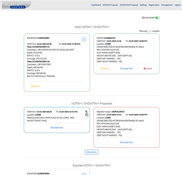
Task: Click 'SNOWTAM LOWW 0086' title
Action: [x=38, y=173]
